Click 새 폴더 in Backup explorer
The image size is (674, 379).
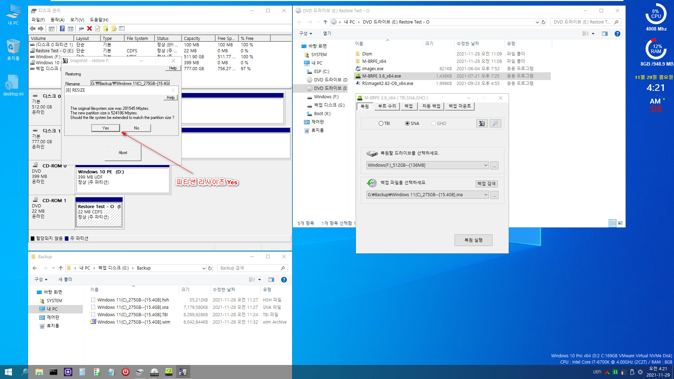[65, 280]
